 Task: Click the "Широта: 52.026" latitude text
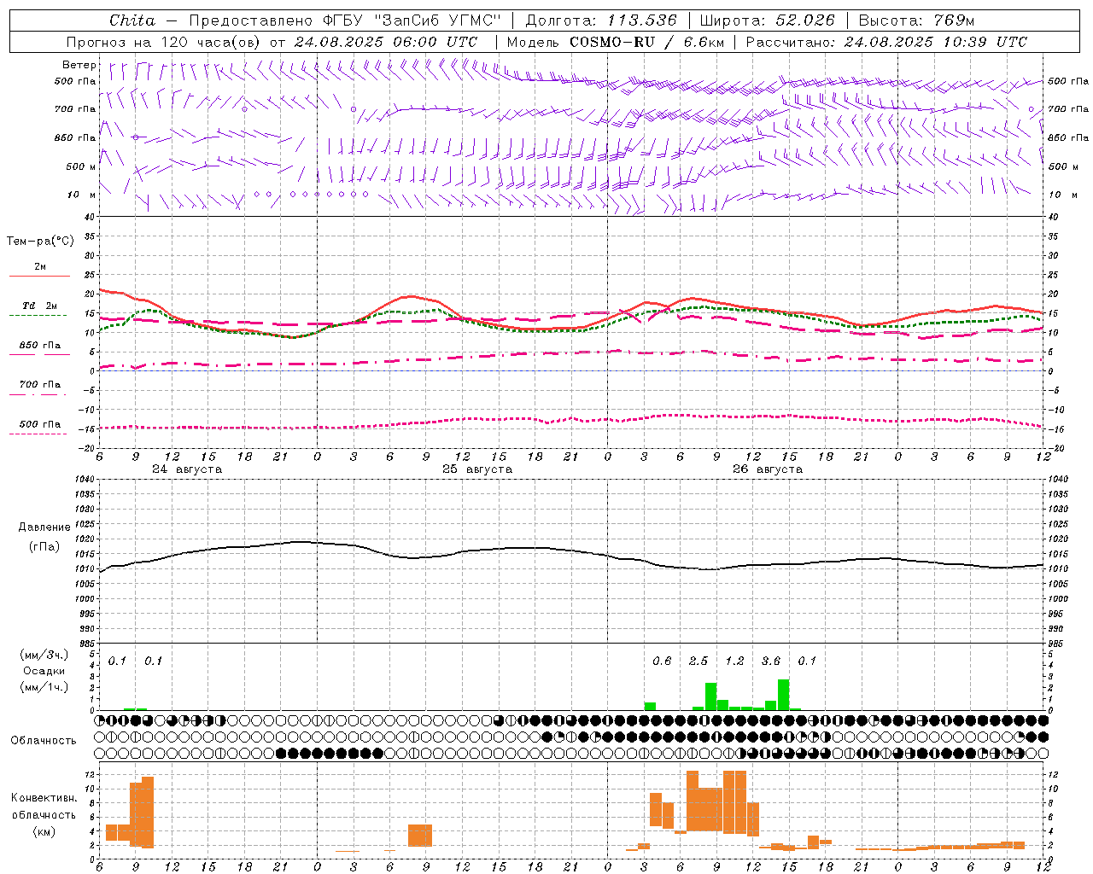click(767, 20)
